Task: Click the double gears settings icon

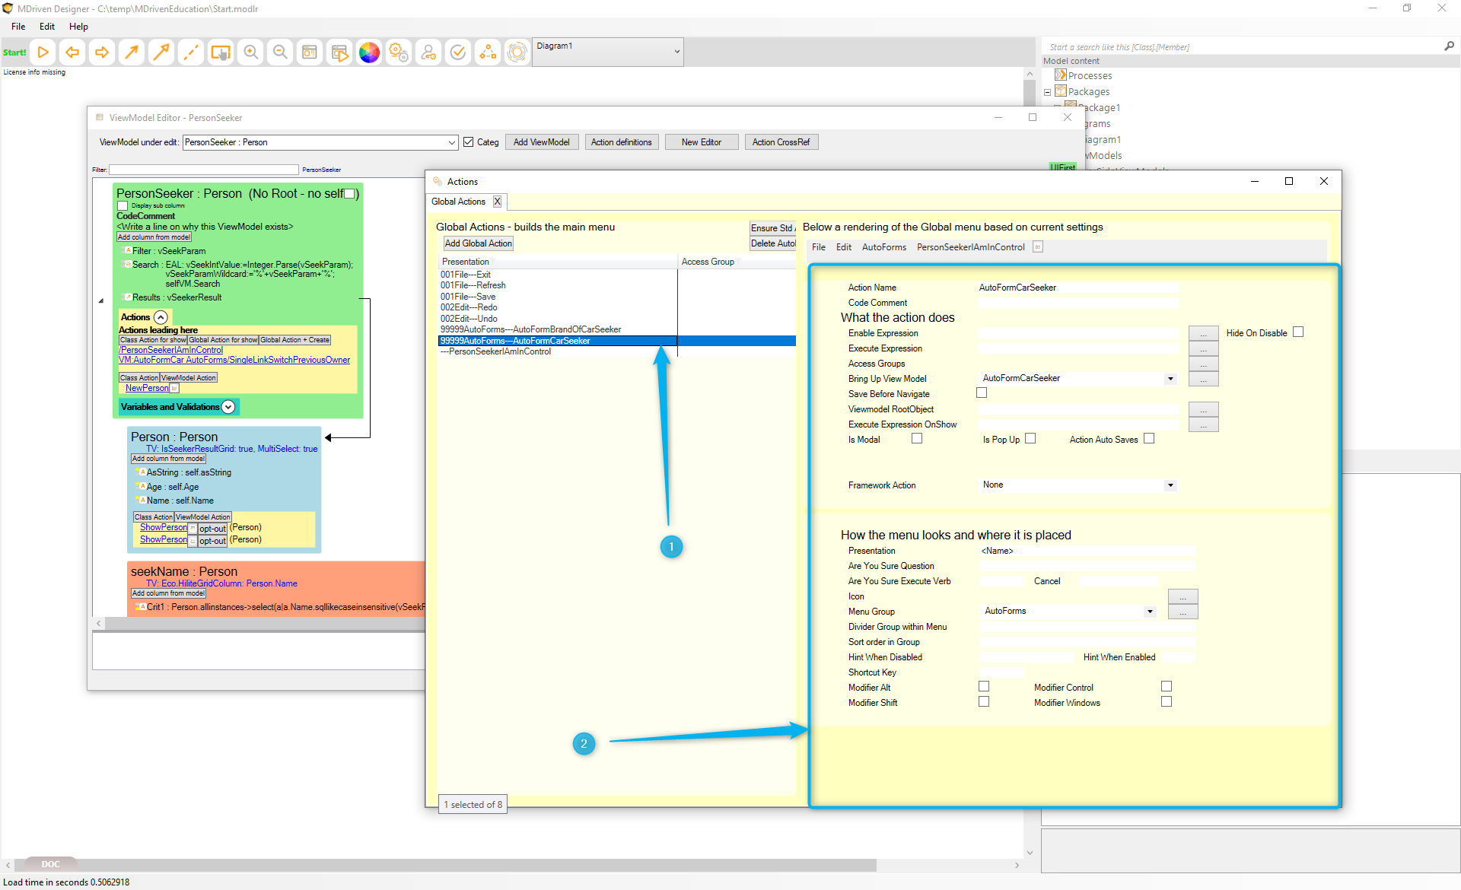Action: click(399, 52)
